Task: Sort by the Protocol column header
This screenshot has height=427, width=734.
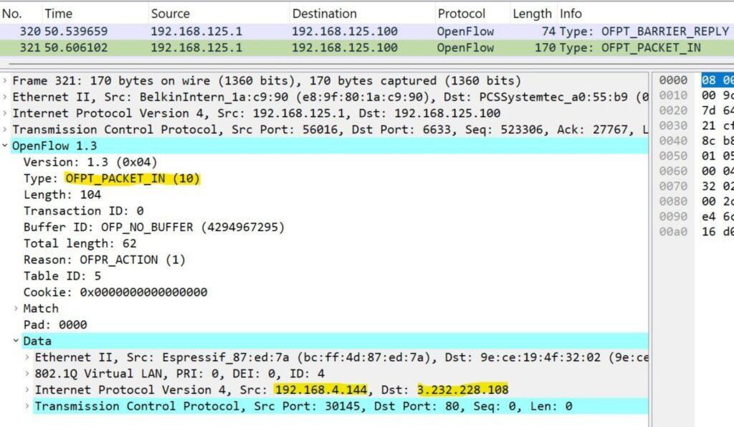Action: 462,14
